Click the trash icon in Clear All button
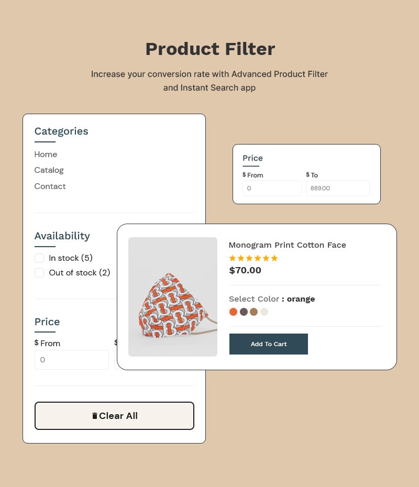The width and height of the screenshot is (419, 487). [x=95, y=416]
